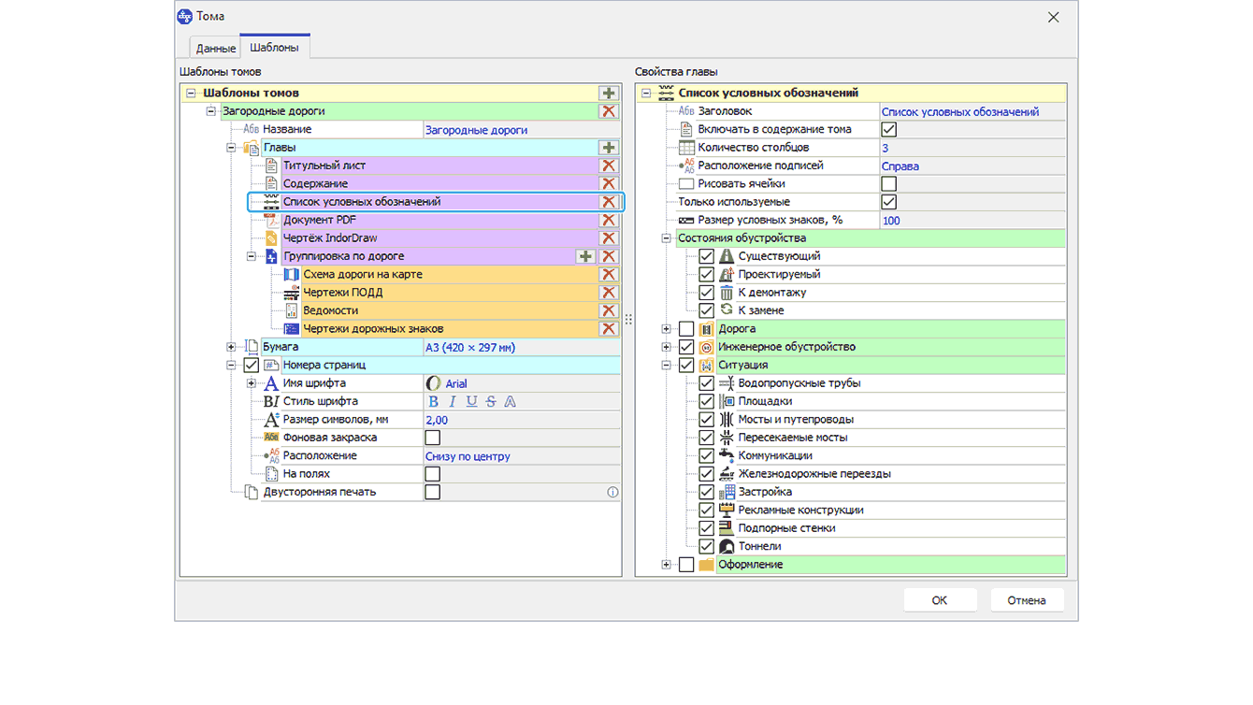Switch to the Данные tab
Viewport: 1253px width, 705px height.
216,48
